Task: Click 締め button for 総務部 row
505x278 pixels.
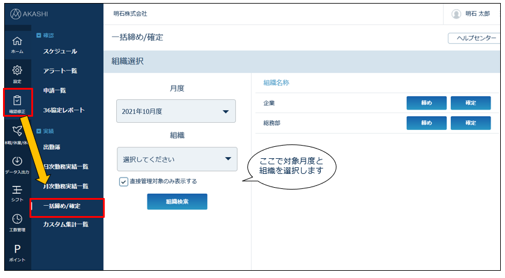Action: click(426, 123)
